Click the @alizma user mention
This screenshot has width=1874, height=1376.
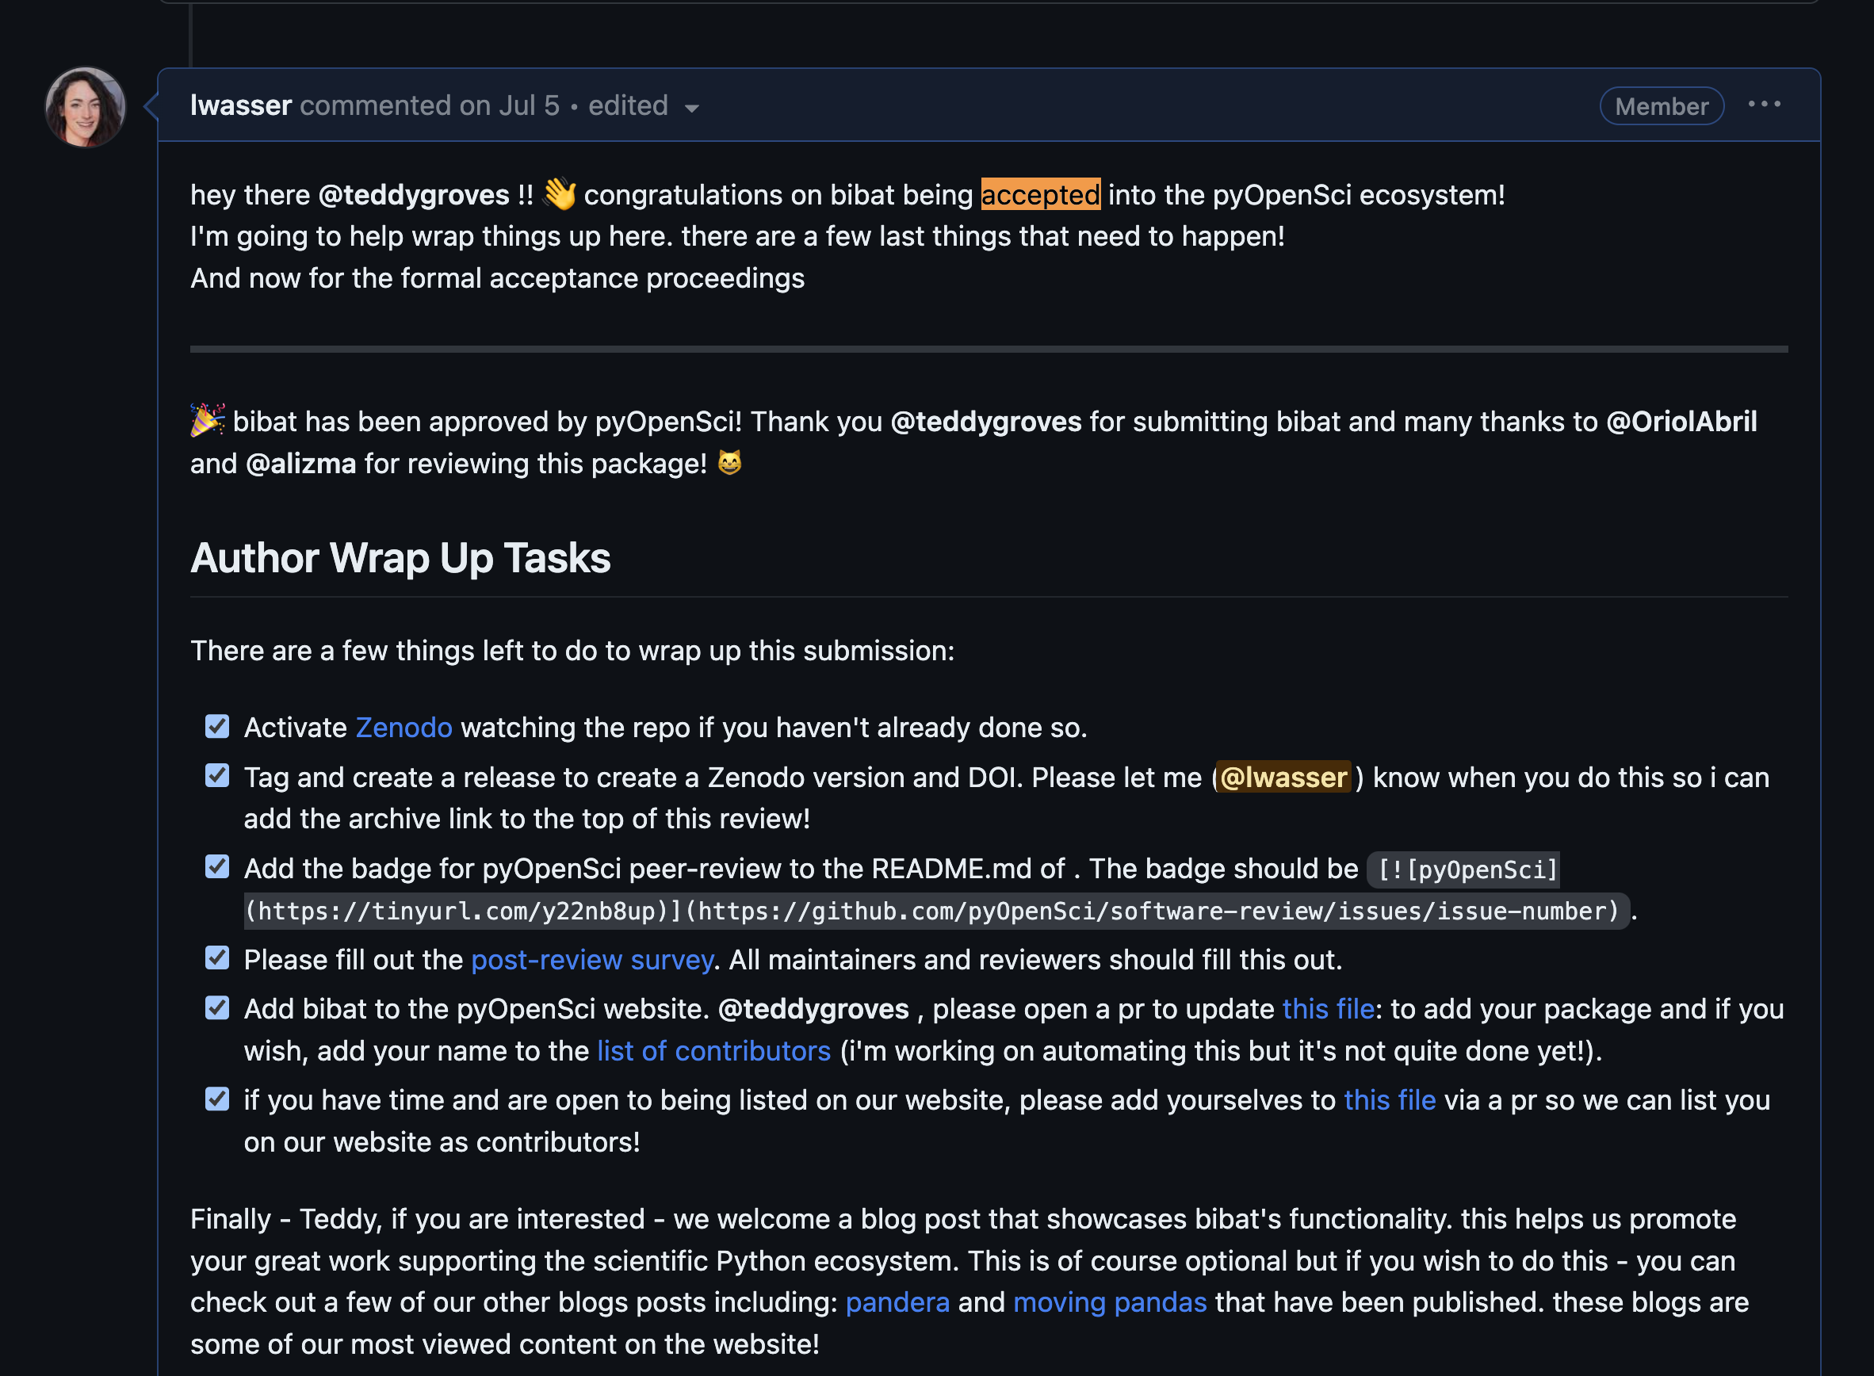coord(300,464)
